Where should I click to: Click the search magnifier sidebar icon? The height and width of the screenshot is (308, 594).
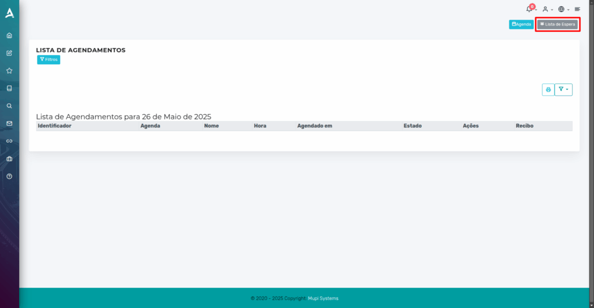[x=9, y=106]
